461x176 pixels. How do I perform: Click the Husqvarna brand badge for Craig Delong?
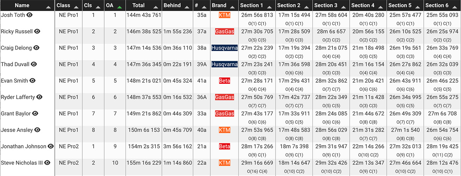[x=224, y=48]
